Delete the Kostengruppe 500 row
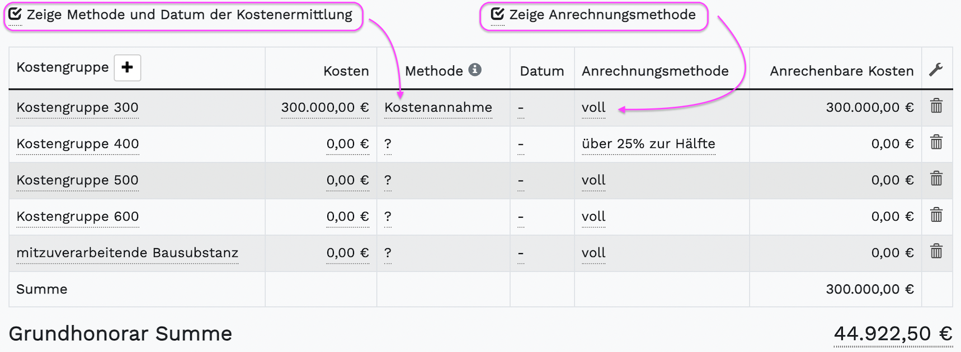The image size is (961, 352). tap(936, 178)
